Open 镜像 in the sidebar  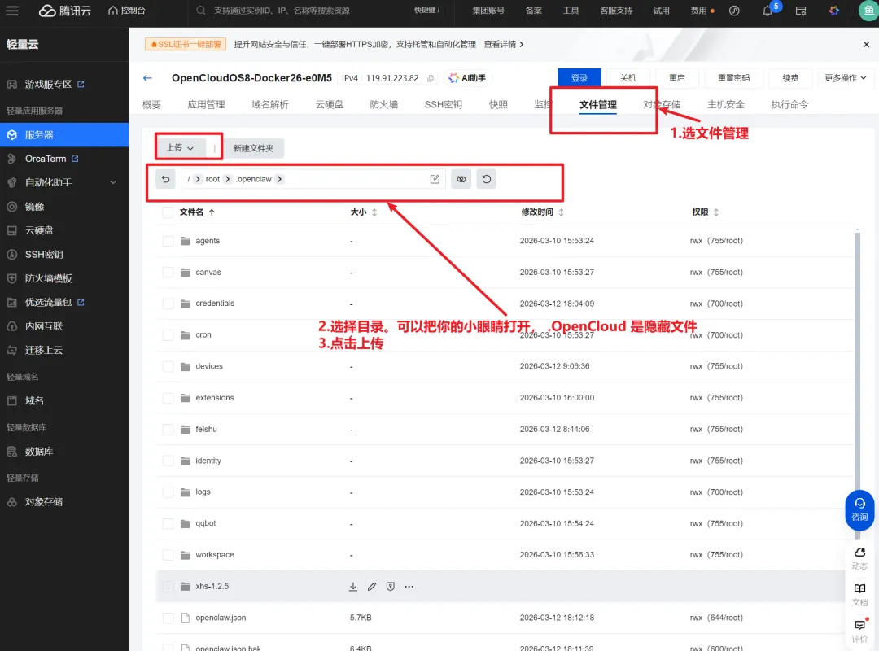[x=34, y=207]
